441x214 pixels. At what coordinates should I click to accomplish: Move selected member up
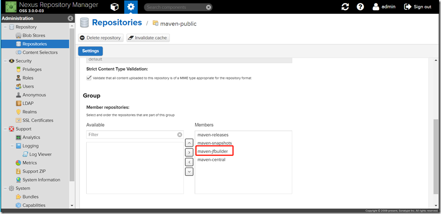point(189,143)
